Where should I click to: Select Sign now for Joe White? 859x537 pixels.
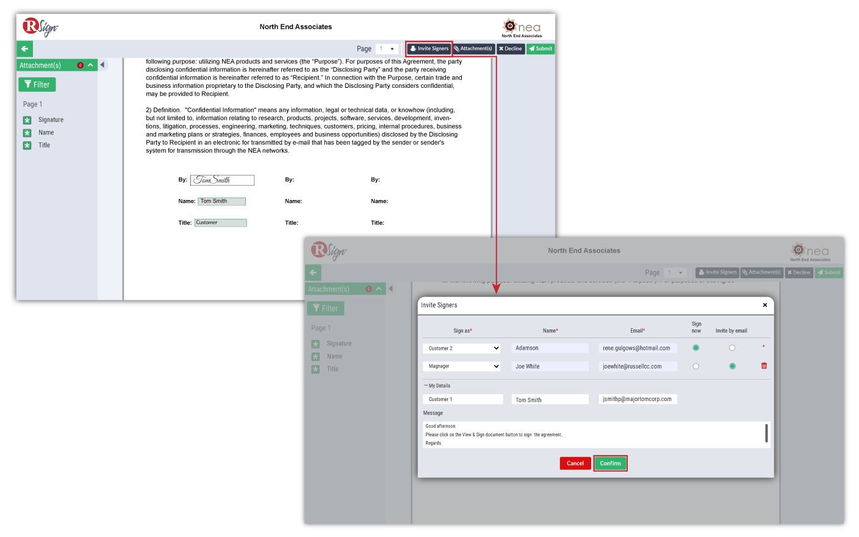[695, 367]
